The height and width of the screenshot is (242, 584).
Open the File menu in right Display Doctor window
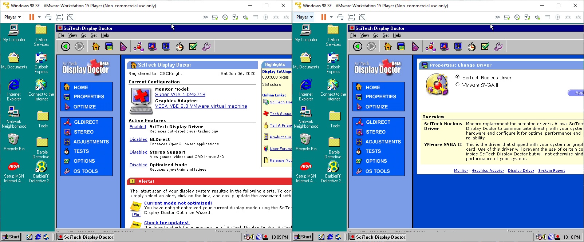(353, 35)
